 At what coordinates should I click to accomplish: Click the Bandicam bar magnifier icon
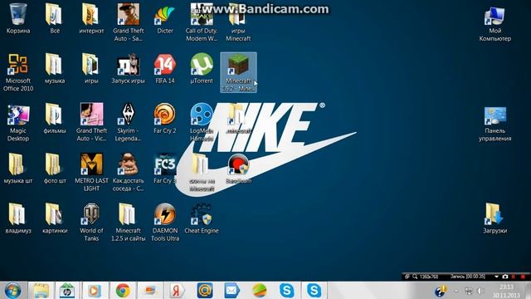(415, 277)
